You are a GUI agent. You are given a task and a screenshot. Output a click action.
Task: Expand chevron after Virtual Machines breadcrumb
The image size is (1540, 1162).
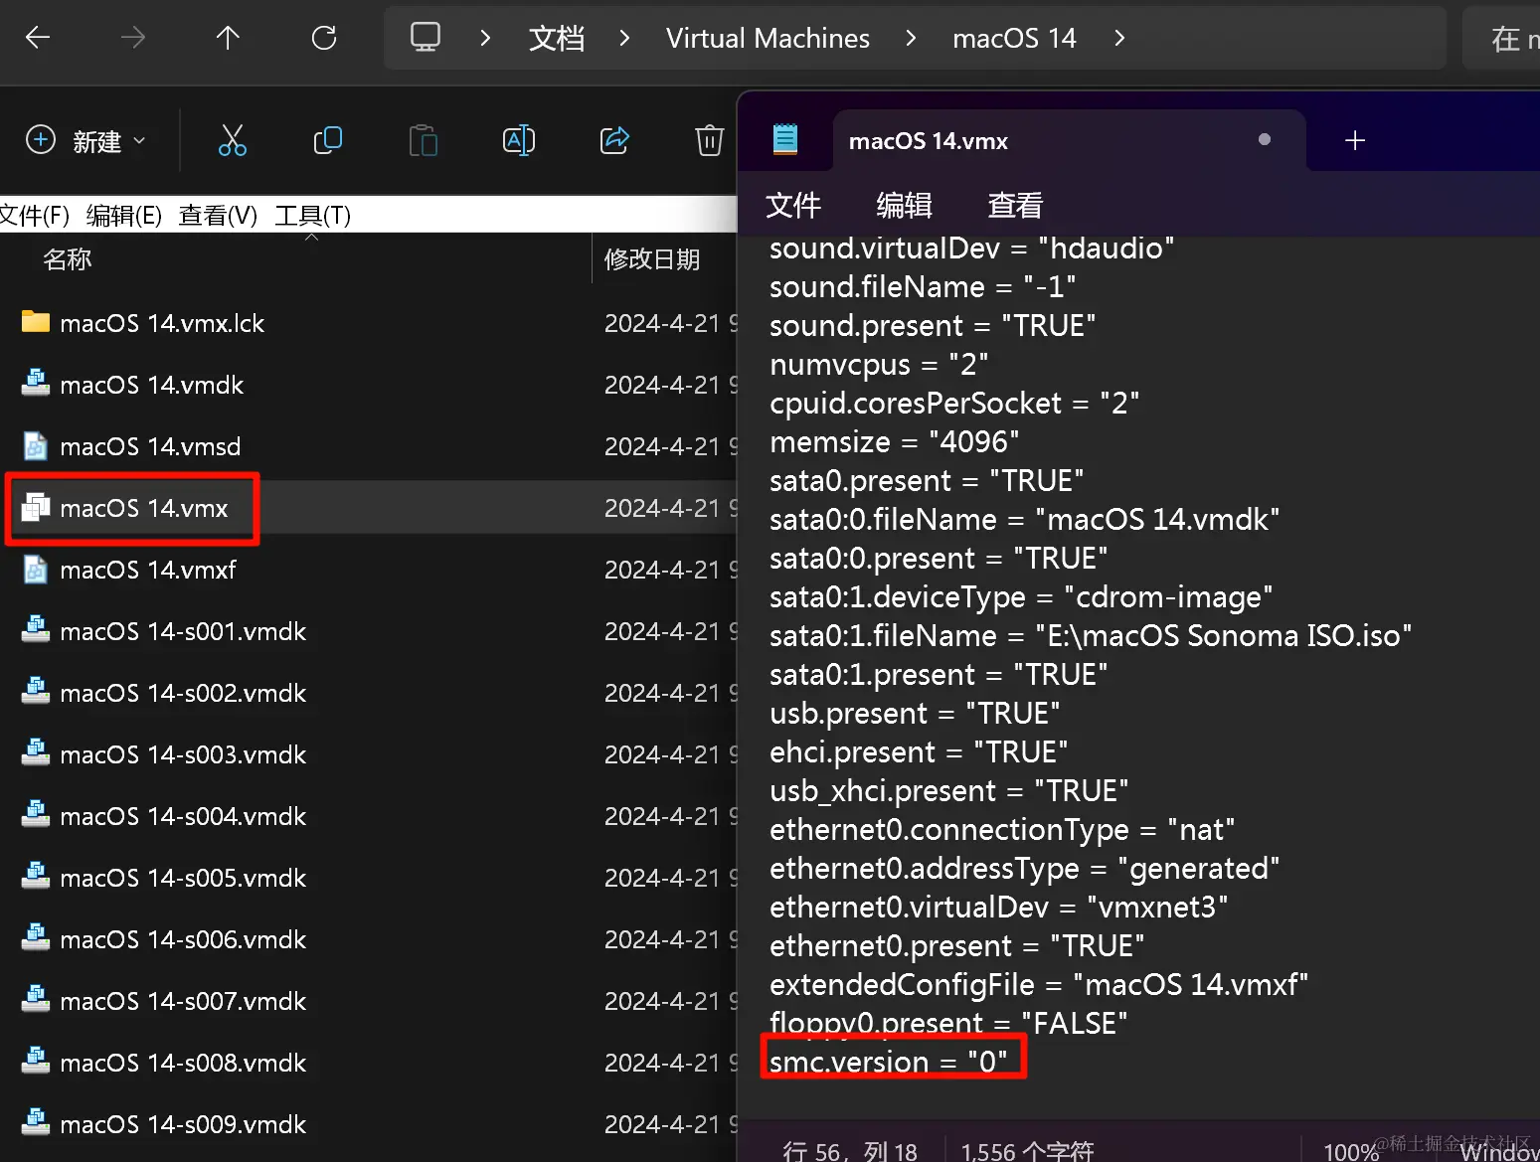[911, 38]
